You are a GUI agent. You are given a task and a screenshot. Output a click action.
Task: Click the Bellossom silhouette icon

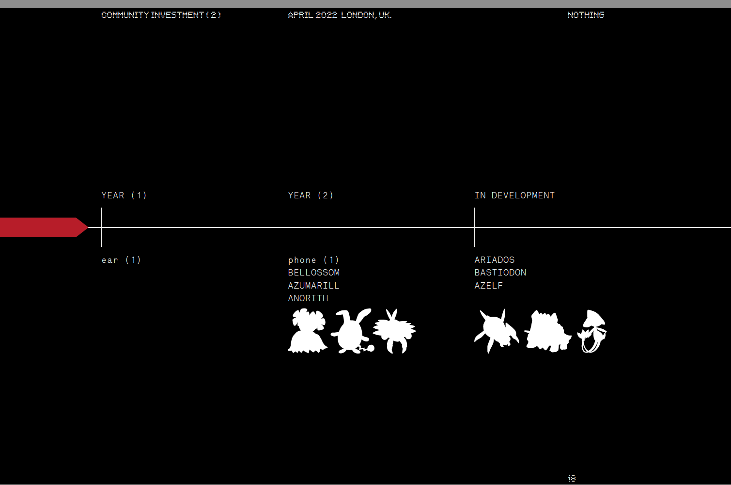click(307, 331)
